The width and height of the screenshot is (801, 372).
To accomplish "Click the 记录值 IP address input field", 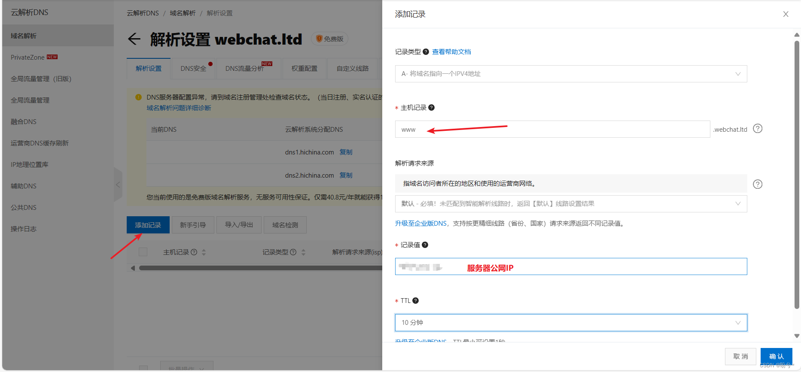I will tap(571, 266).
